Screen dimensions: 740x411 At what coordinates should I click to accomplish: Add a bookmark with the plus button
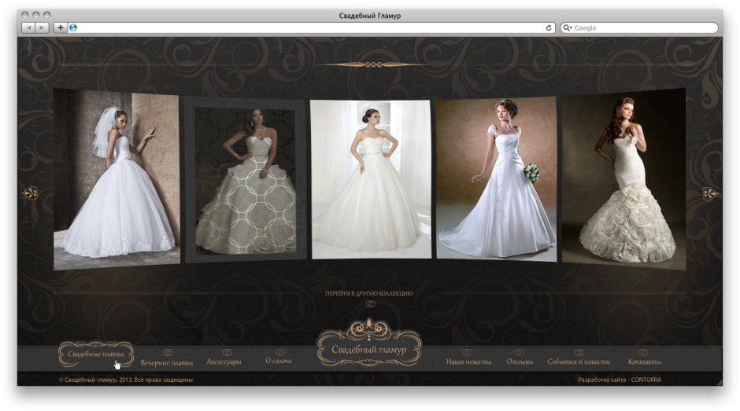click(x=61, y=28)
